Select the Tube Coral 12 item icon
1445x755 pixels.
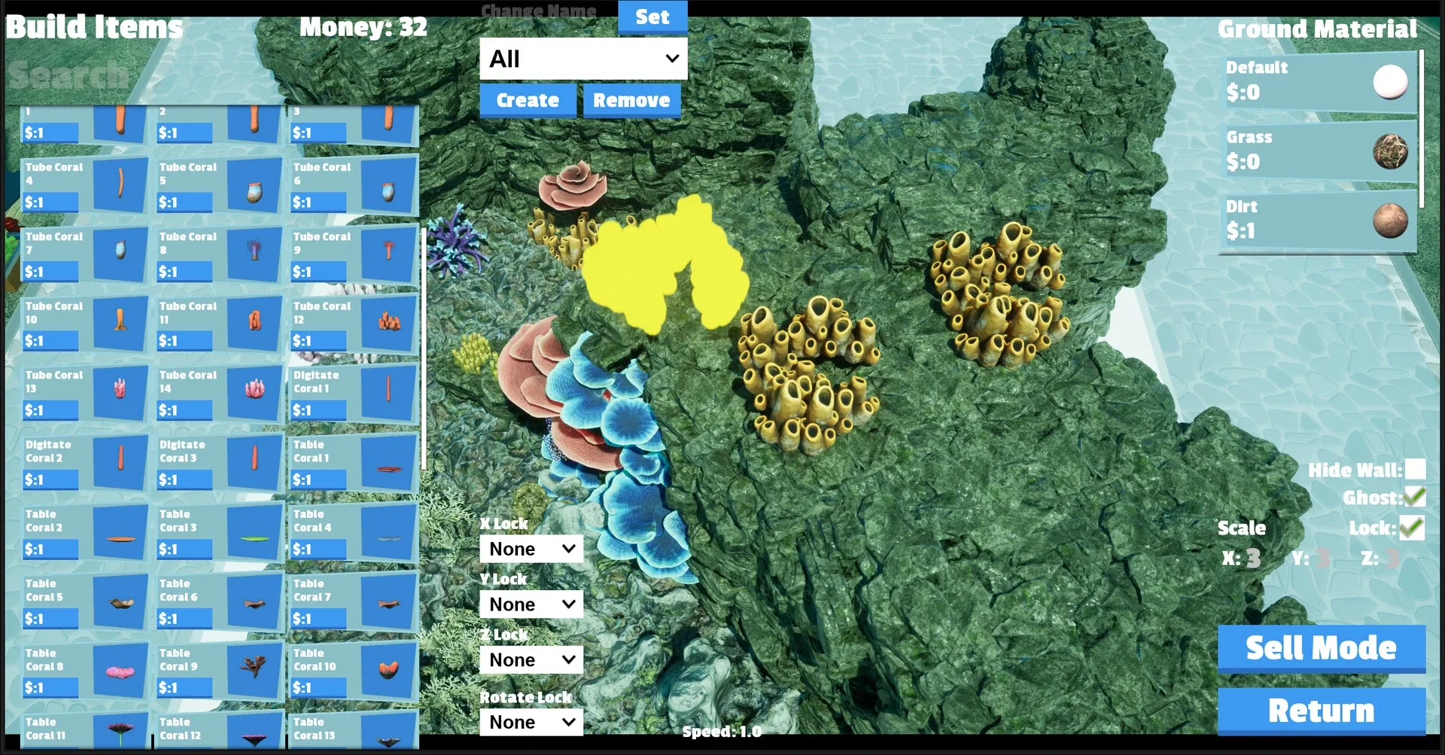point(388,322)
